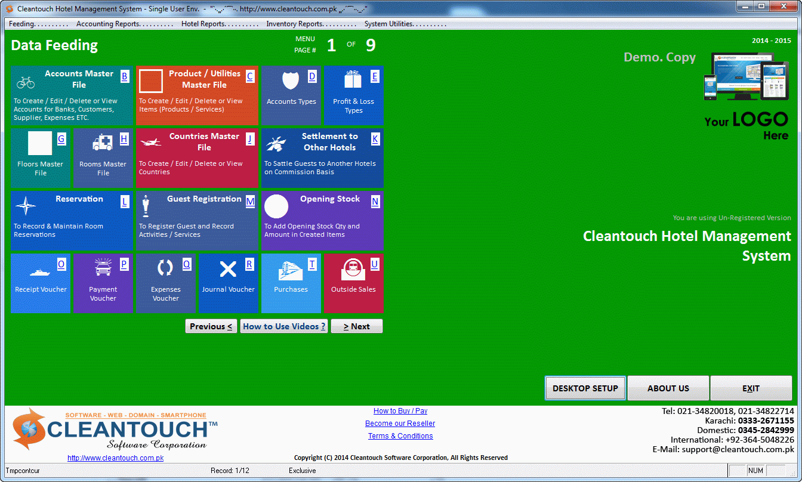Click shortcut letter E on Profit & Loss Types
Viewport: 802px width, 482px height.
375,76
